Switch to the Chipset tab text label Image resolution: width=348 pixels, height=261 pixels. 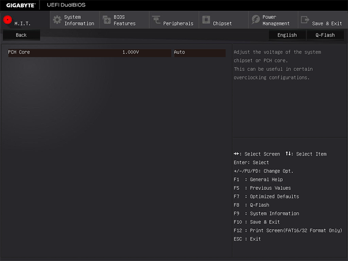pyautogui.click(x=222, y=23)
